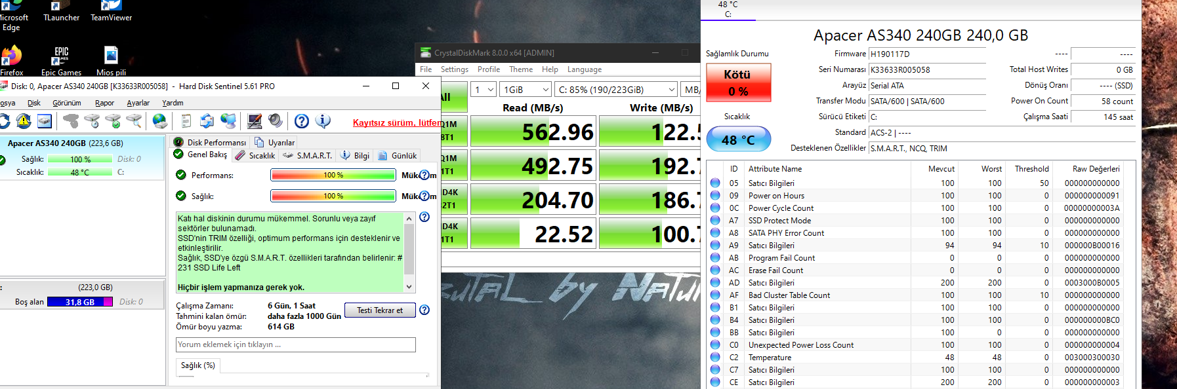The image size is (1177, 389).
Task: Click help icon beside disk status text box
Action: coord(424,217)
